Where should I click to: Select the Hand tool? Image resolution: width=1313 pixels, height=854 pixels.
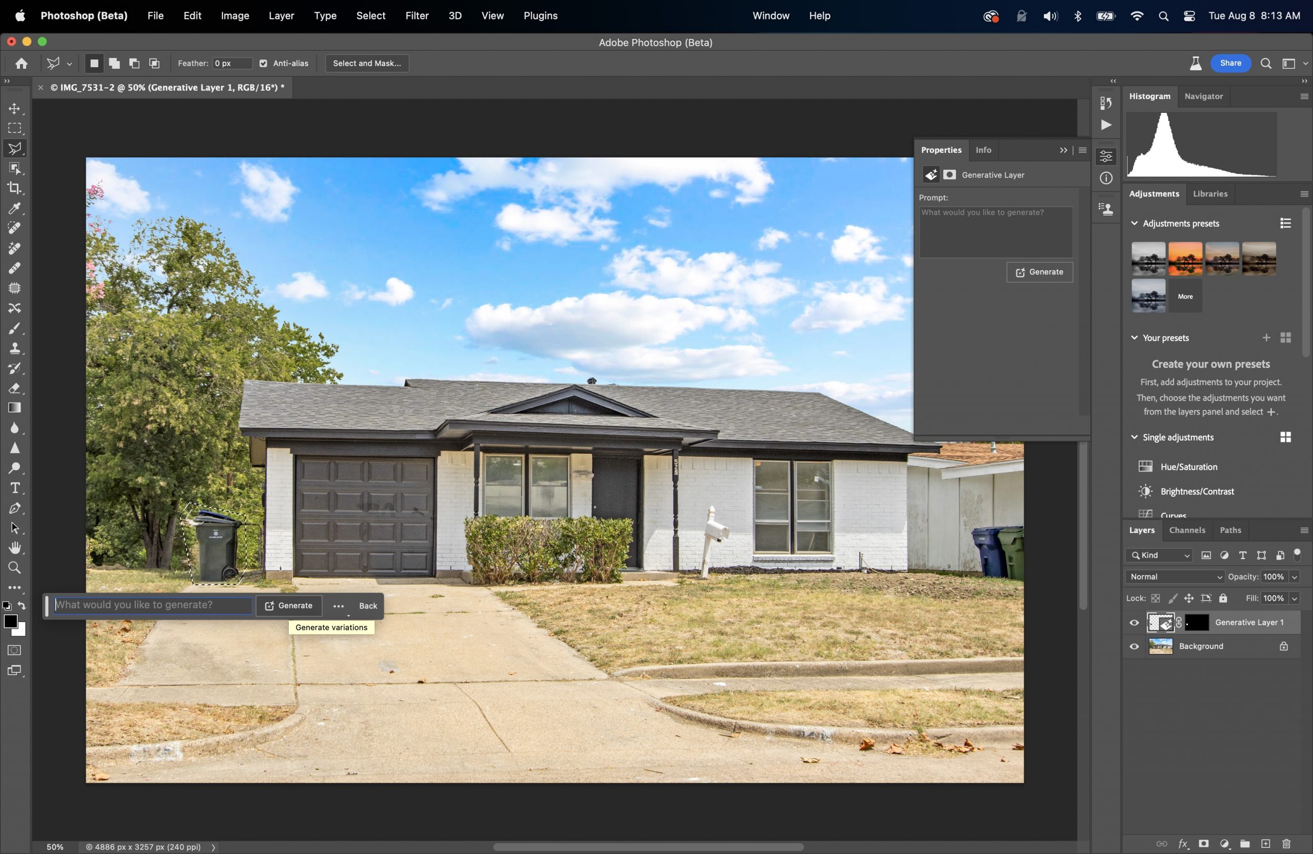pyautogui.click(x=15, y=547)
